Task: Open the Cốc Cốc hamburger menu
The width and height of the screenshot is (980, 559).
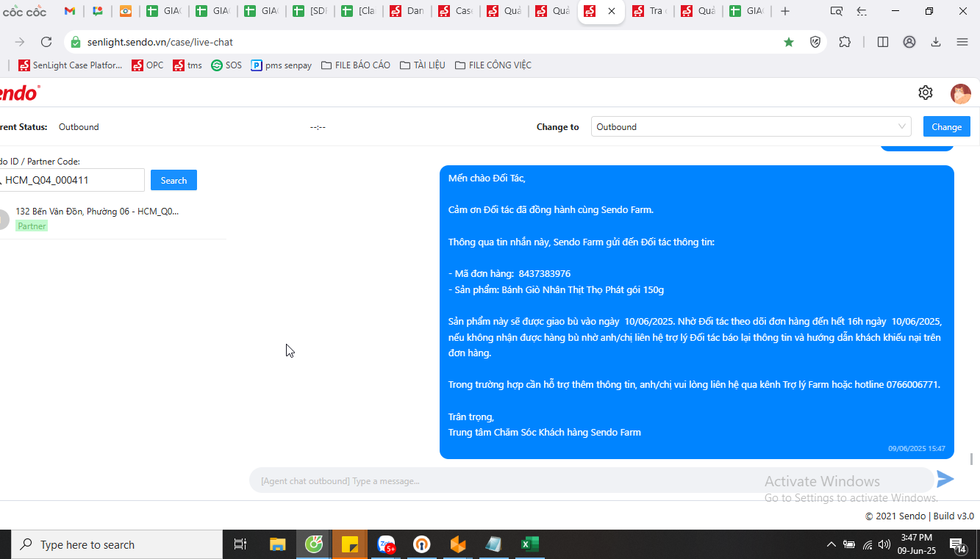Action: pyautogui.click(x=962, y=42)
